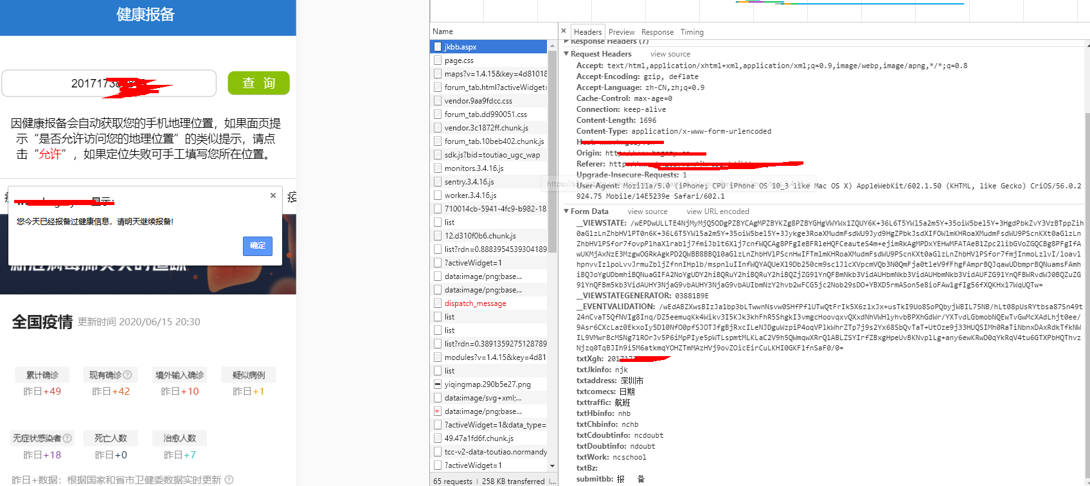Select the sentry.3.4.16.js request
The image size is (1090, 486).
(488, 182)
